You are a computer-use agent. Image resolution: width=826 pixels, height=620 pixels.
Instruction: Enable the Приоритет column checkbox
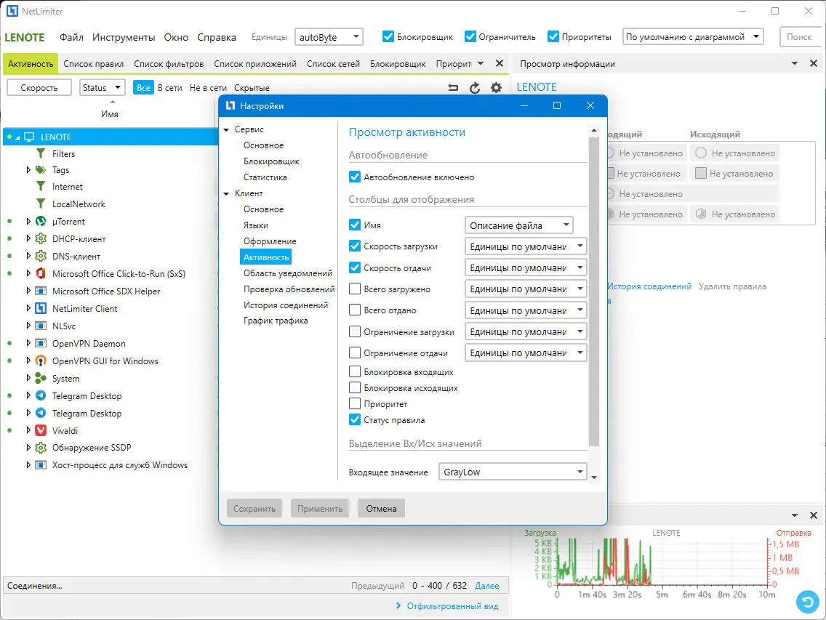point(355,404)
